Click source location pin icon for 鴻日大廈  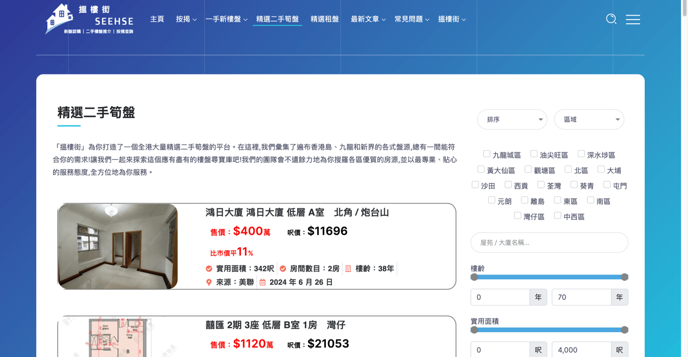[x=209, y=282]
